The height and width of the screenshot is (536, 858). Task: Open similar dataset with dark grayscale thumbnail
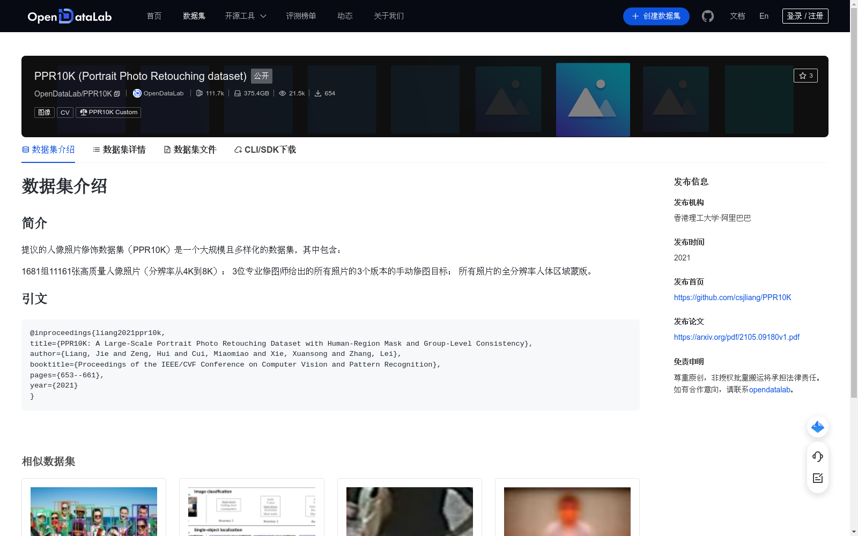click(x=410, y=511)
